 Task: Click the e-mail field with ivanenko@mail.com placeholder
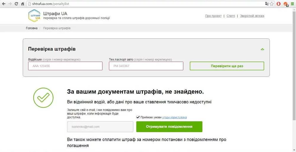(x=100, y=127)
